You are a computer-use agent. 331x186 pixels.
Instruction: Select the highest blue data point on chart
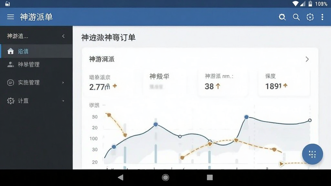[x=246, y=117]
